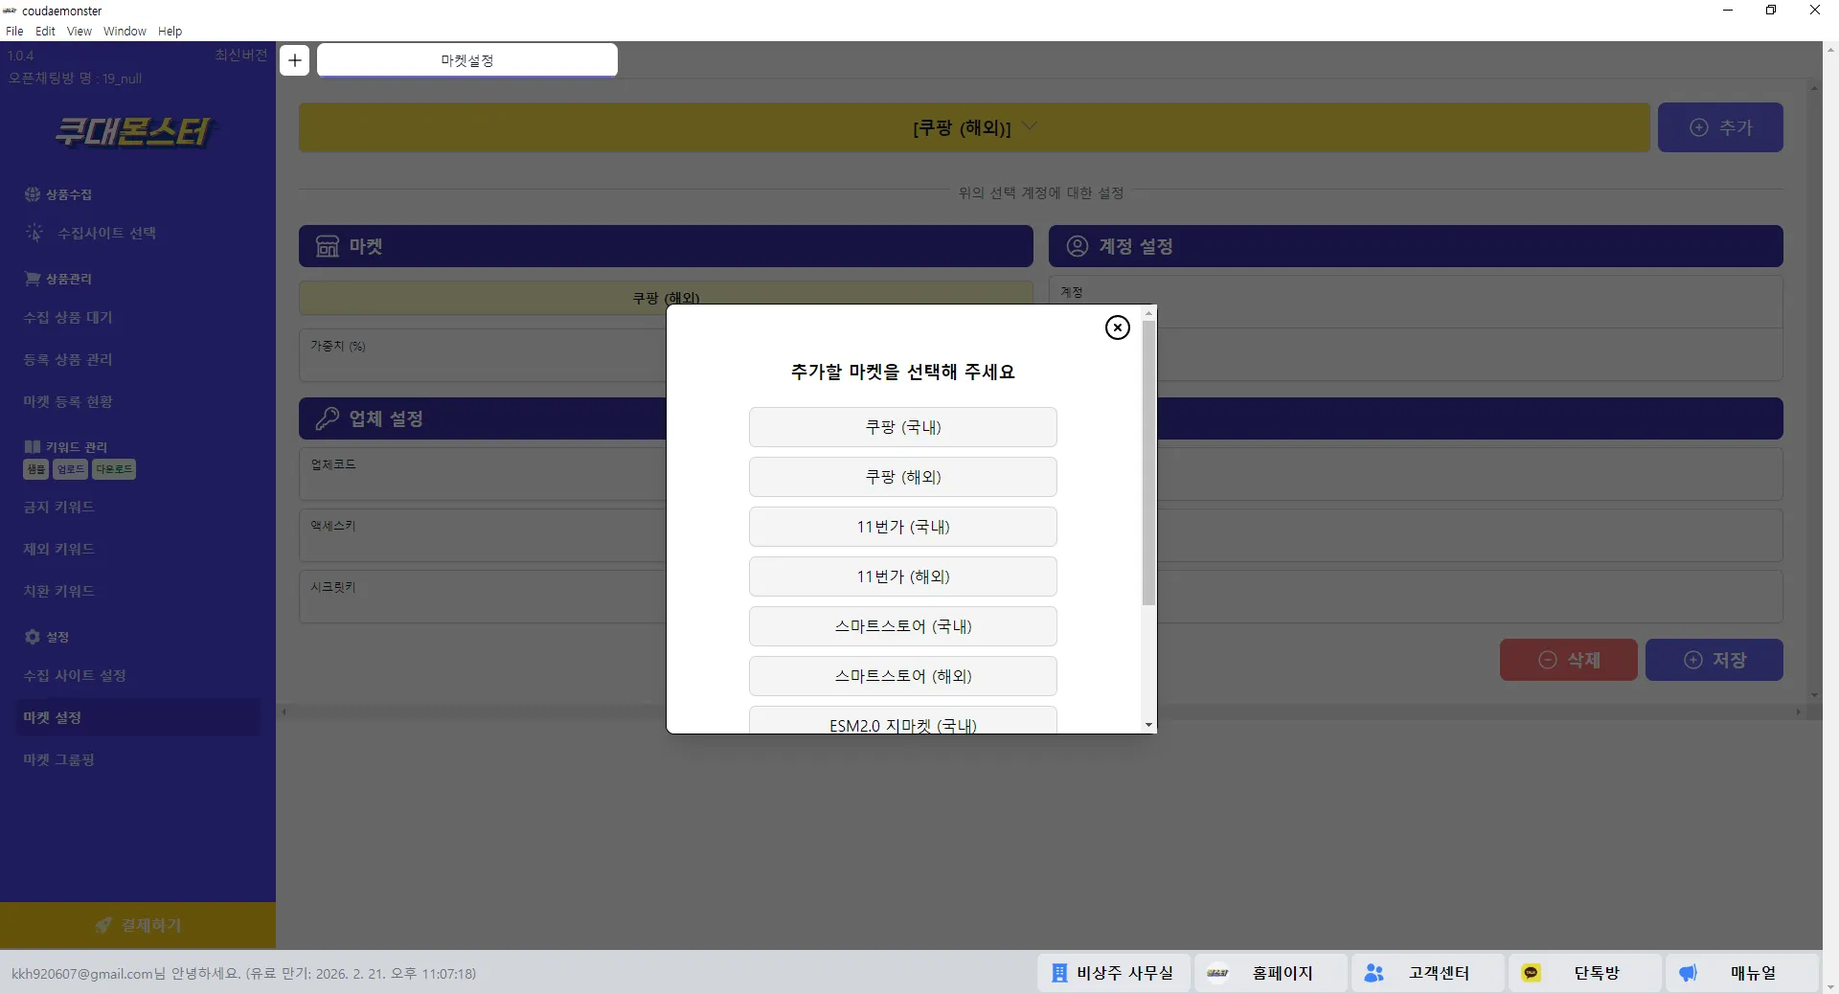1839x994 pixels.
Task: Click the 추가 button to add a market
Action: 1720,127
